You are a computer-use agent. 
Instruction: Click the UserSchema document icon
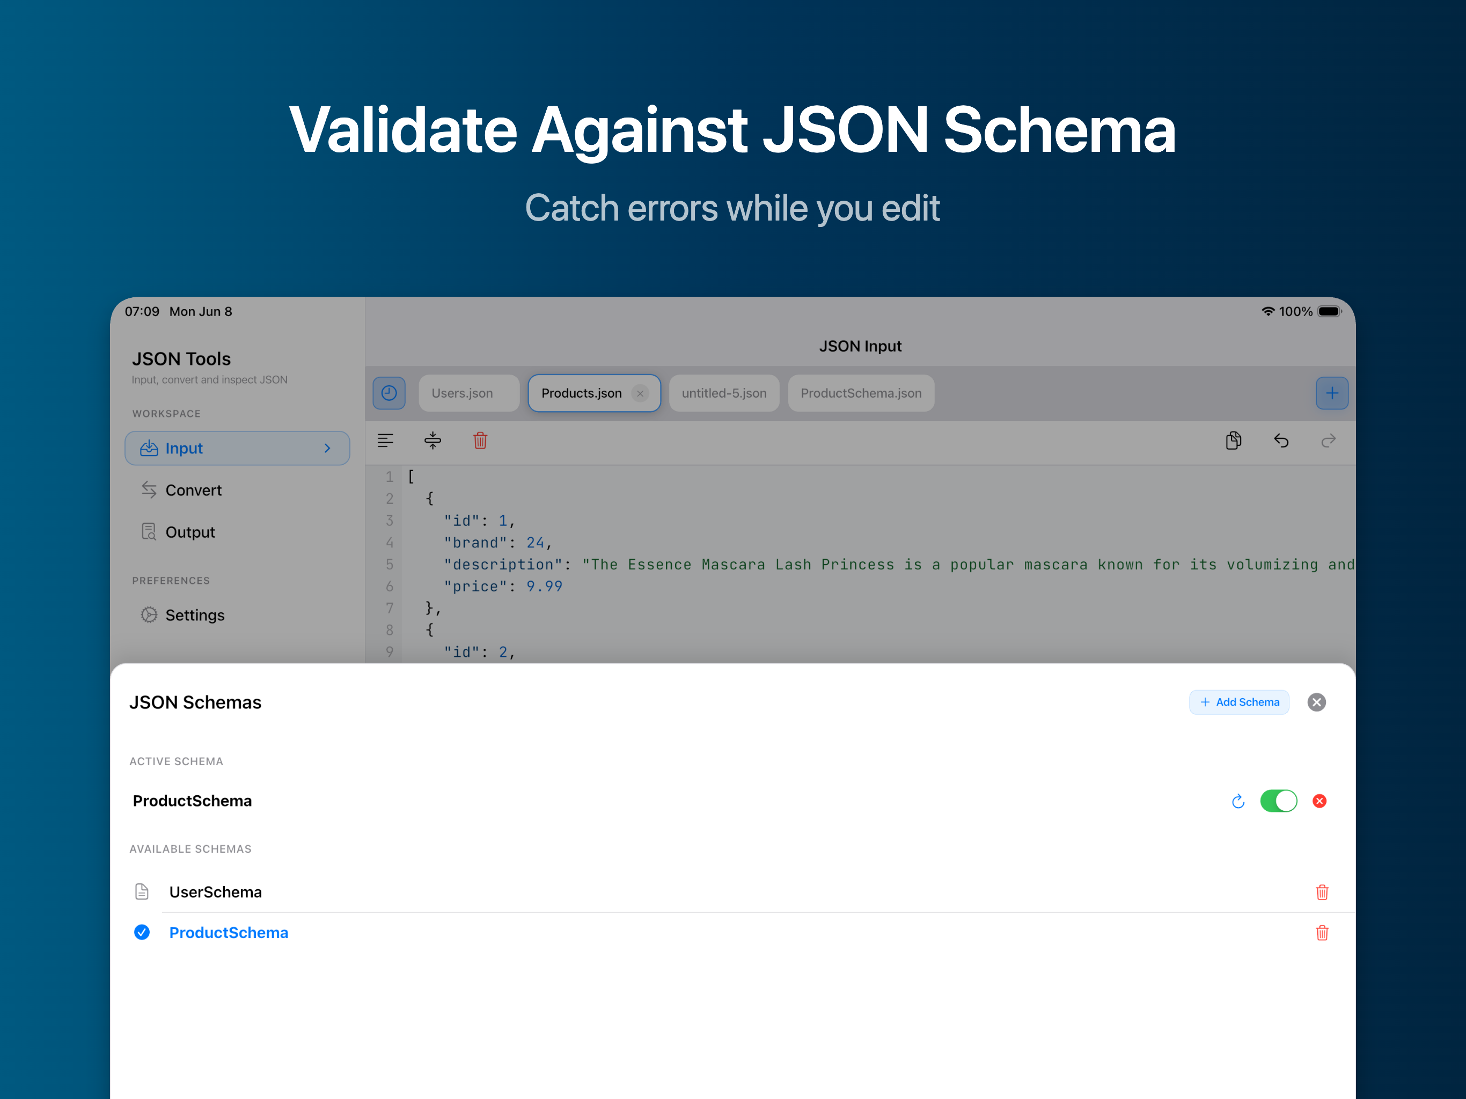click(x=142, y=891)
